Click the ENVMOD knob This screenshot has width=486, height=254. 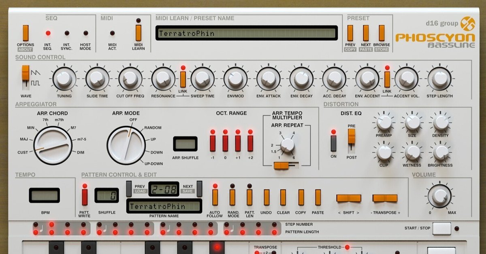(235, 78)
